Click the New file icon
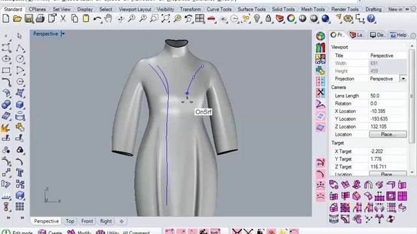This screenshot has height=234, width=417. point(6,19)
